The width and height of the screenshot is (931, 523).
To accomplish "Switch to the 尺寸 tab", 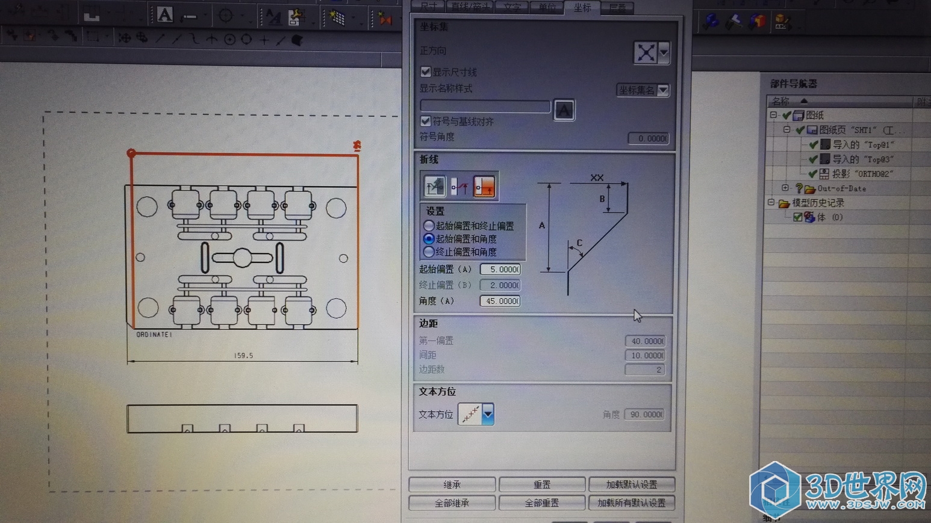I will click(x=429, y=7).
